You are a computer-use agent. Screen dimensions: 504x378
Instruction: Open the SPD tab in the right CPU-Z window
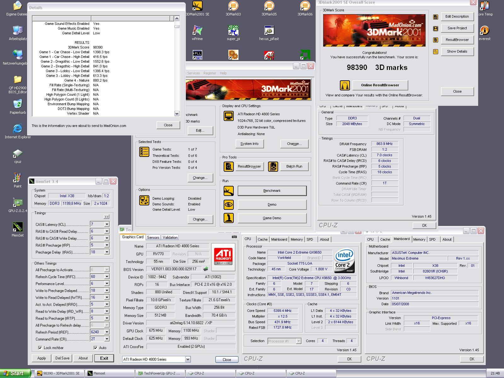tap(432, 239)
